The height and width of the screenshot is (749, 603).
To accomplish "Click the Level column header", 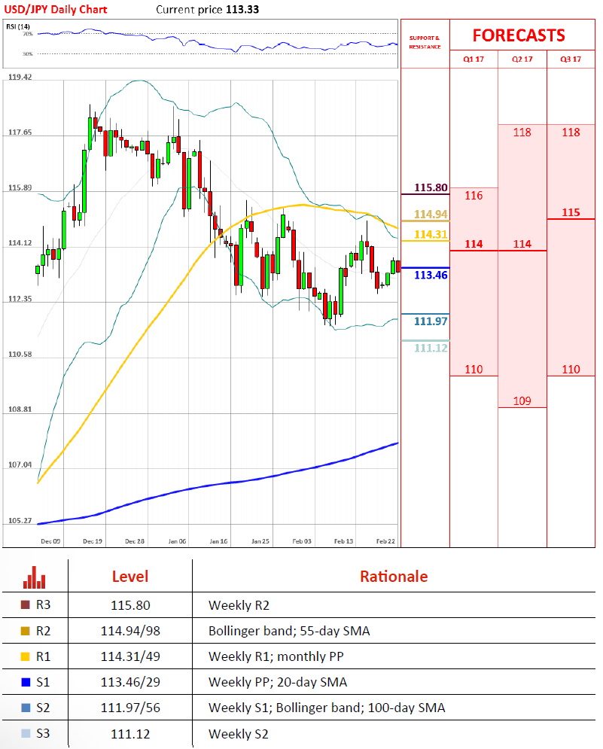I will [130, 577].
